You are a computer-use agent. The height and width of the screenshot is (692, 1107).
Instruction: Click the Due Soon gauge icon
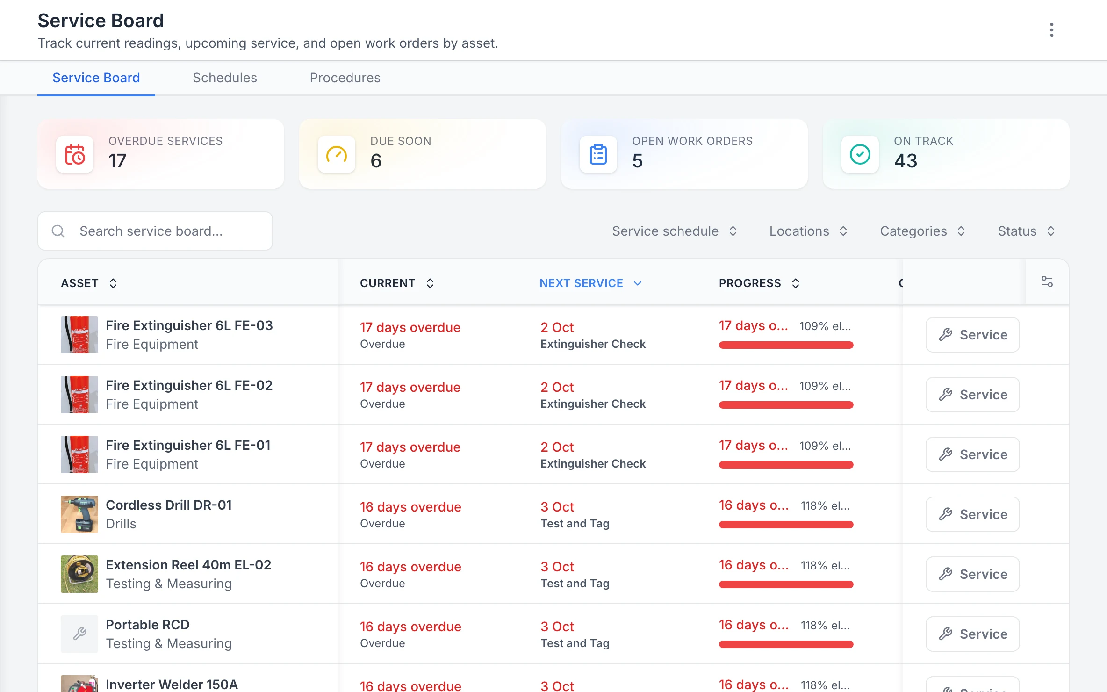click(337, 154)
